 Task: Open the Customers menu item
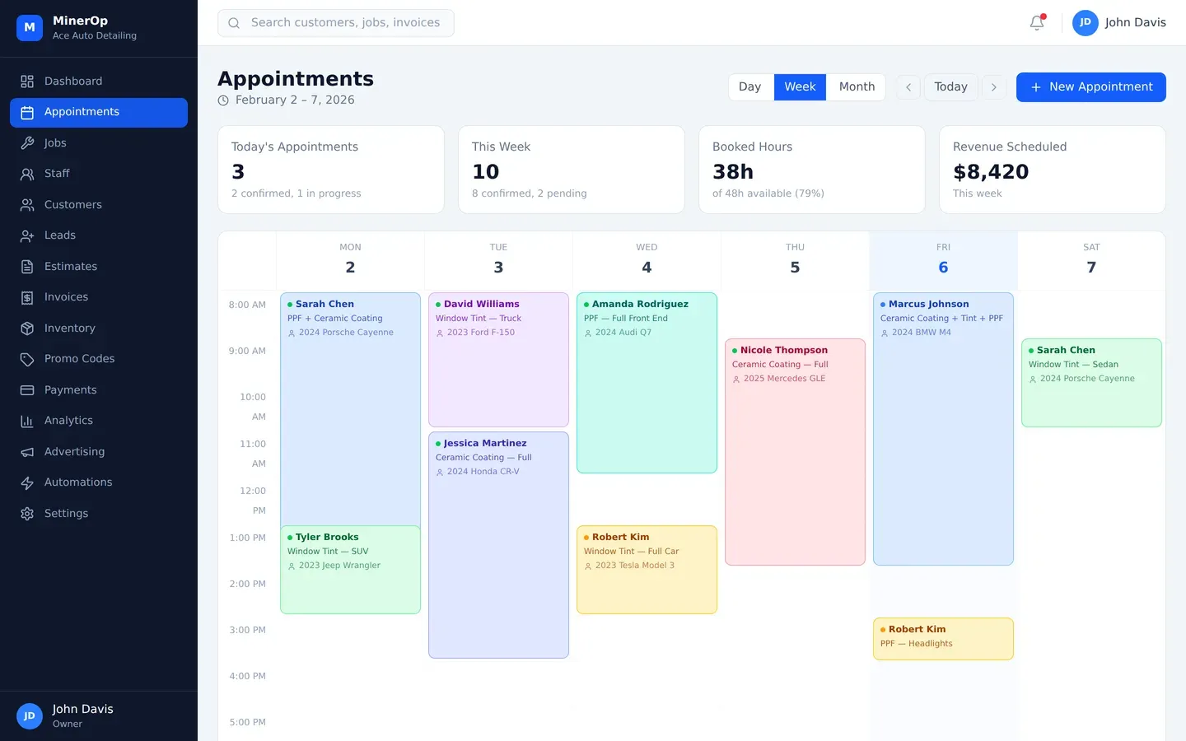coord(72,205)
